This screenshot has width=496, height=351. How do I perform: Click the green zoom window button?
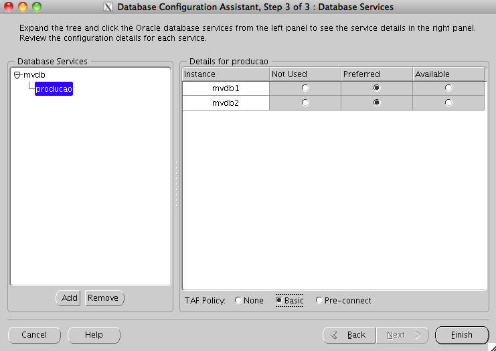click(36, 7)
